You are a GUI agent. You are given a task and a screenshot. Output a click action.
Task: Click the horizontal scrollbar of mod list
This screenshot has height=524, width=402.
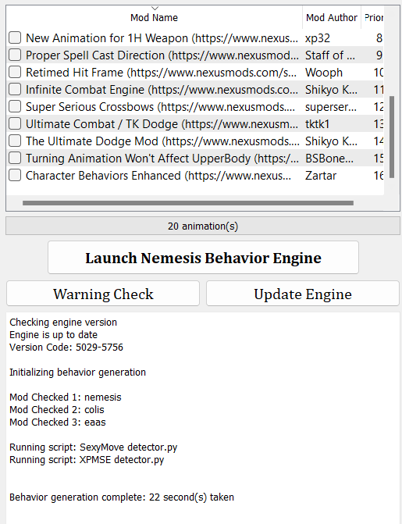pyautogui.click(x=188, y=203)
